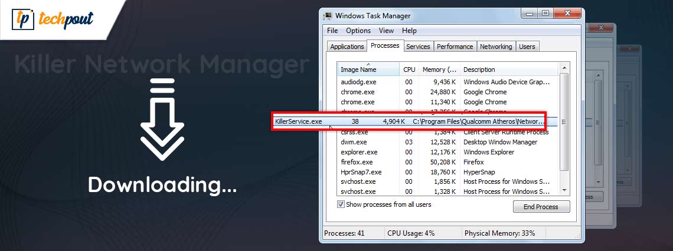Click the Task Manager title bar icon

click(328, 16)
